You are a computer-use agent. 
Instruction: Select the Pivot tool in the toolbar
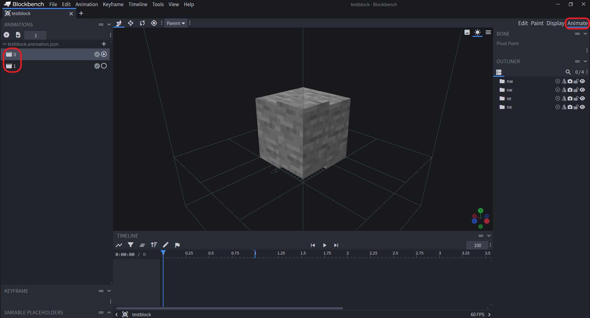click(x=154, y=23)
